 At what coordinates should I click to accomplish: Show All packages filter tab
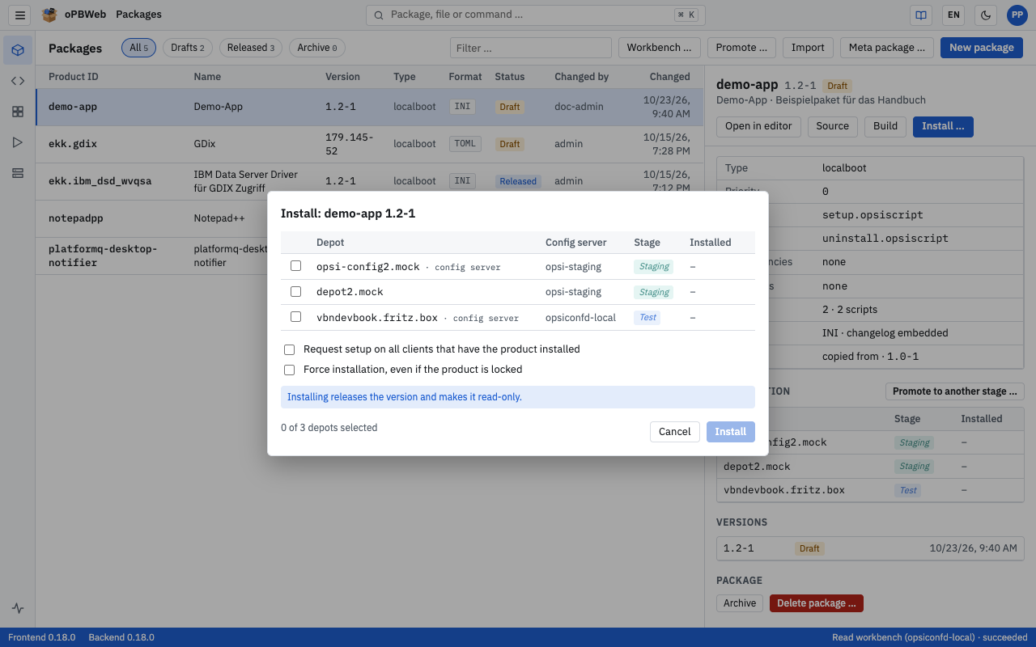click(139, 48)
